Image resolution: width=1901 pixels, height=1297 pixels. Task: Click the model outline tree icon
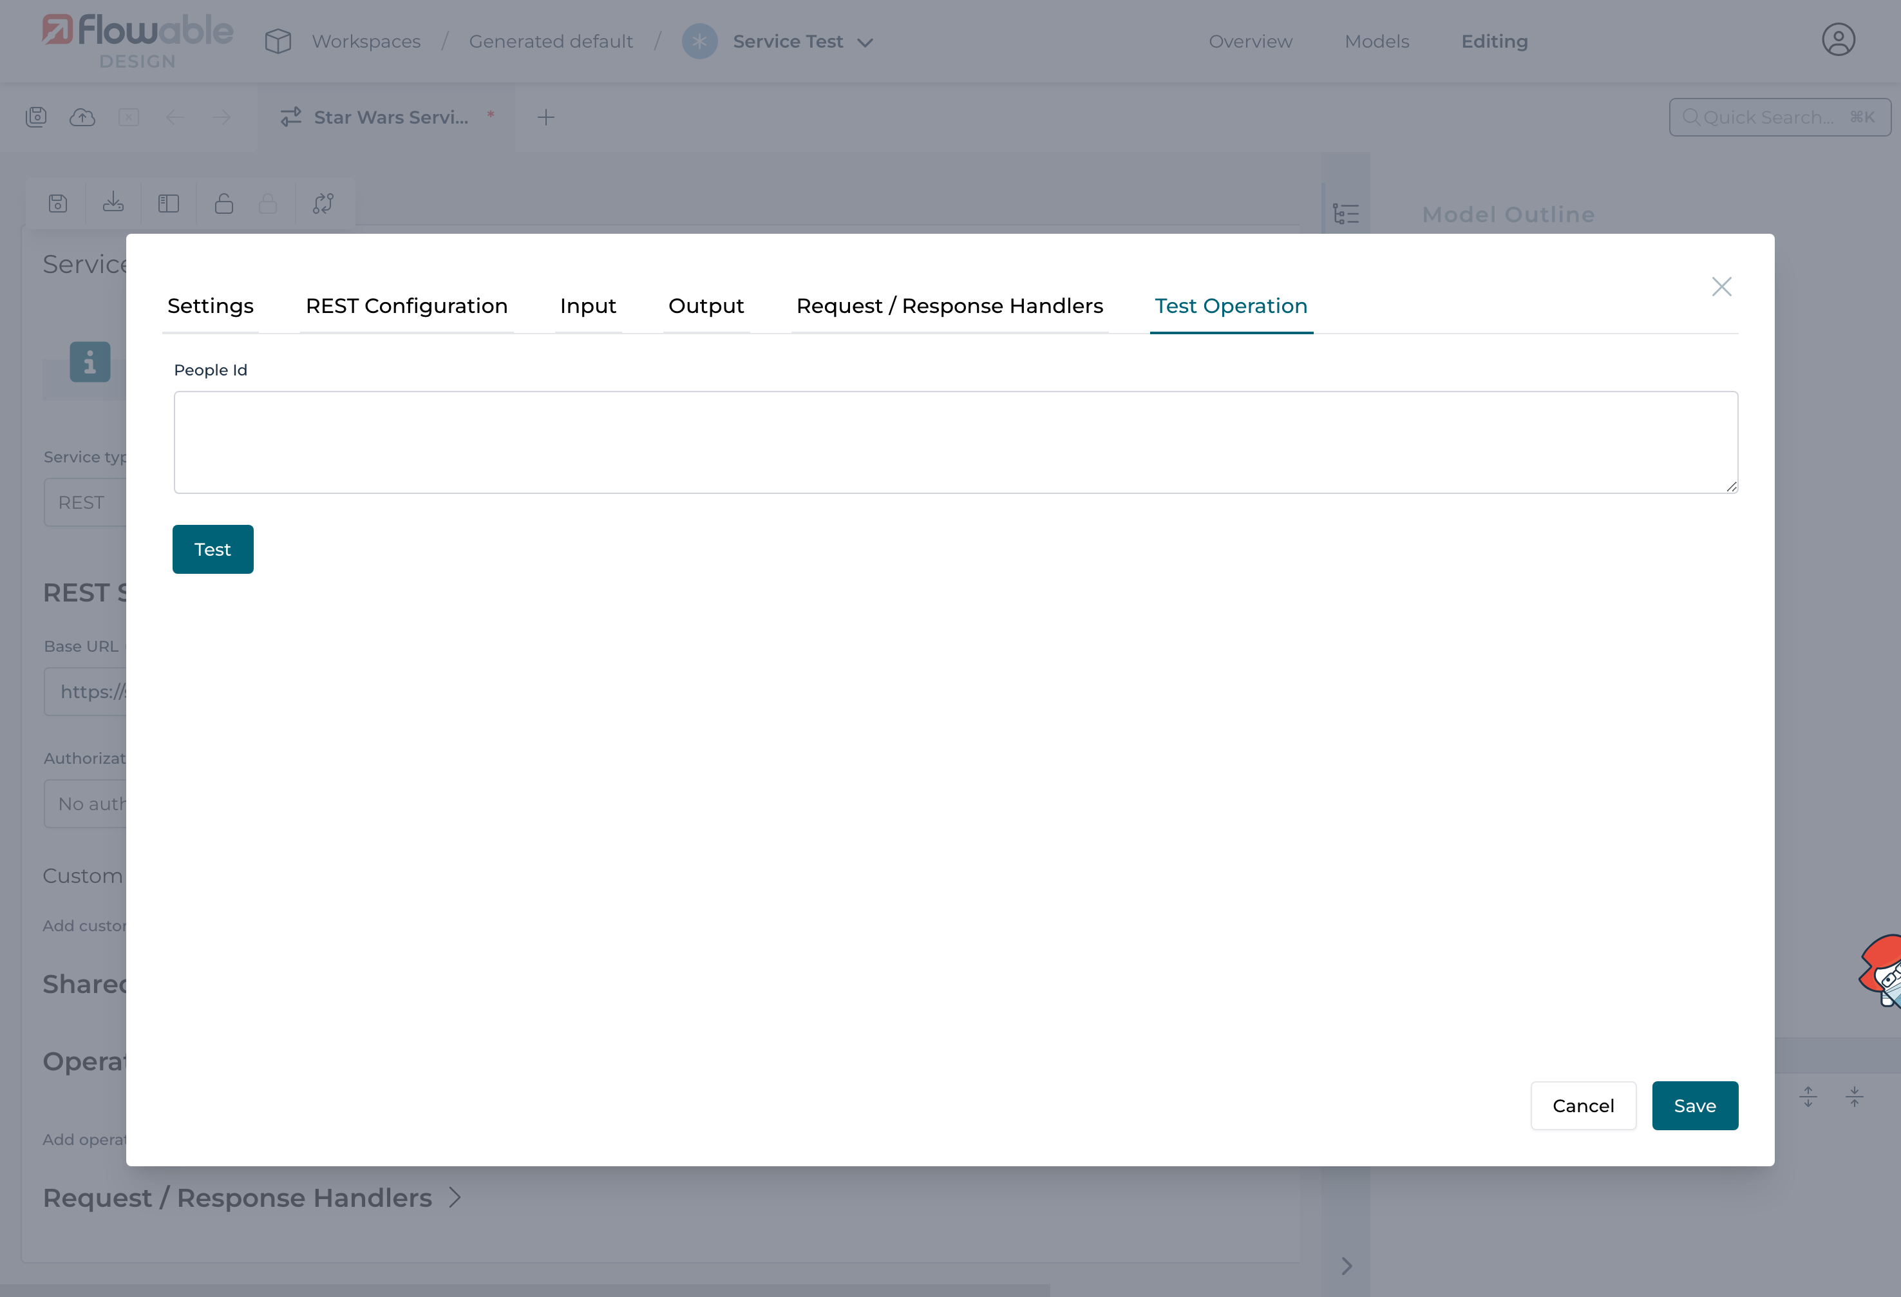coord(1346,214)
